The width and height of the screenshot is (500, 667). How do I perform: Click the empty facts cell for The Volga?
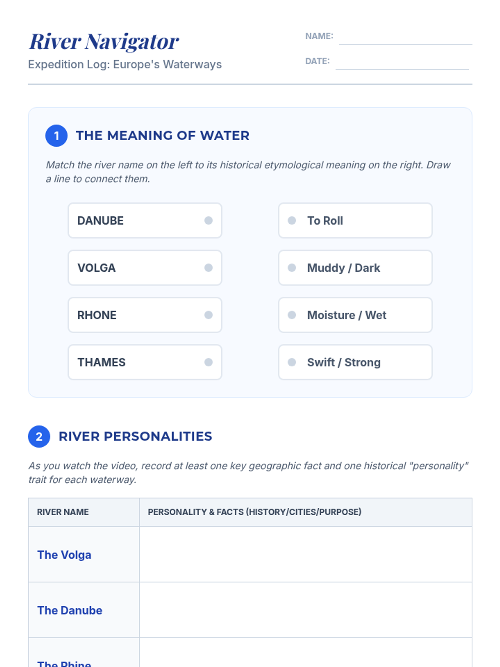click(305, 554)
